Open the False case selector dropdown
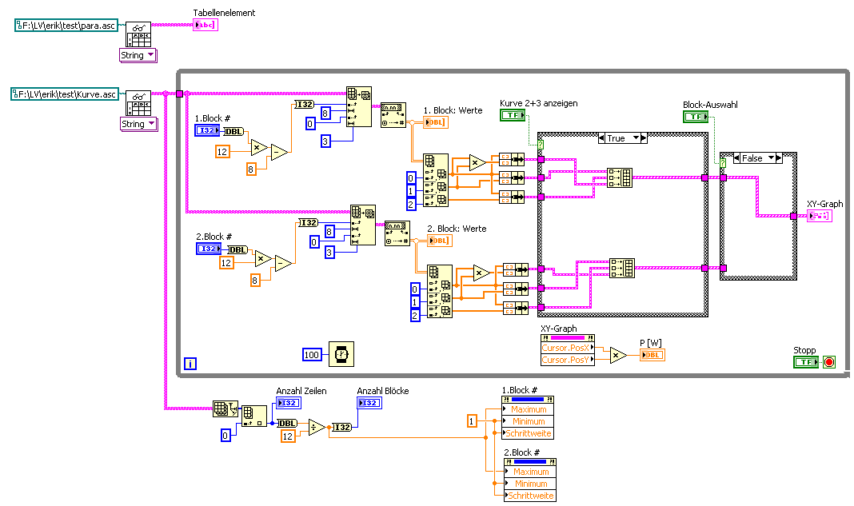The height and width of the screenshot is (506, 854). 771,158
